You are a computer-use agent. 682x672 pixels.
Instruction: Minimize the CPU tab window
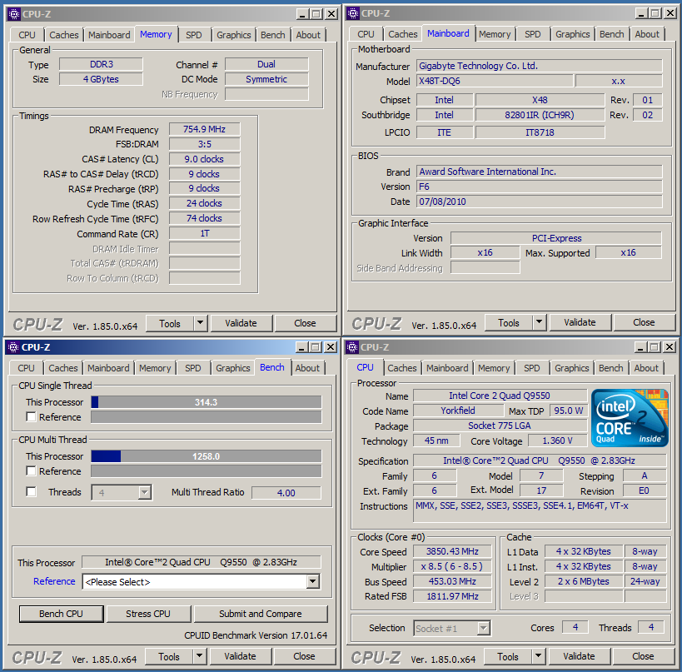(640, 347)
